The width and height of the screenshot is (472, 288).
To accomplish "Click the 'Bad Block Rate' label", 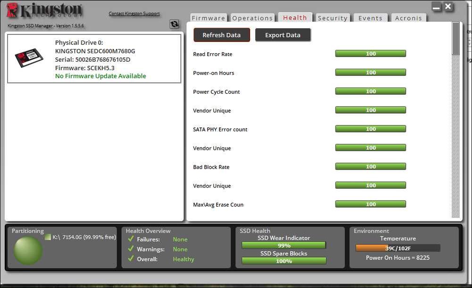I will tap(211, 167).
